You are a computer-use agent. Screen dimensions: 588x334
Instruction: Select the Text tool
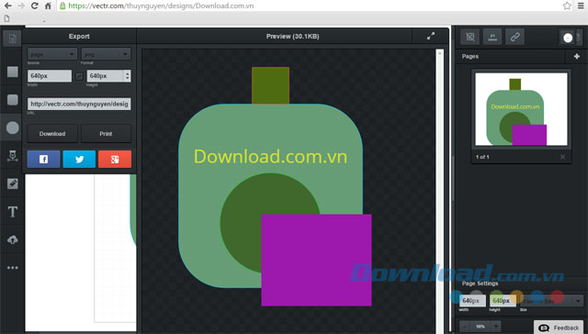point(12,212)
